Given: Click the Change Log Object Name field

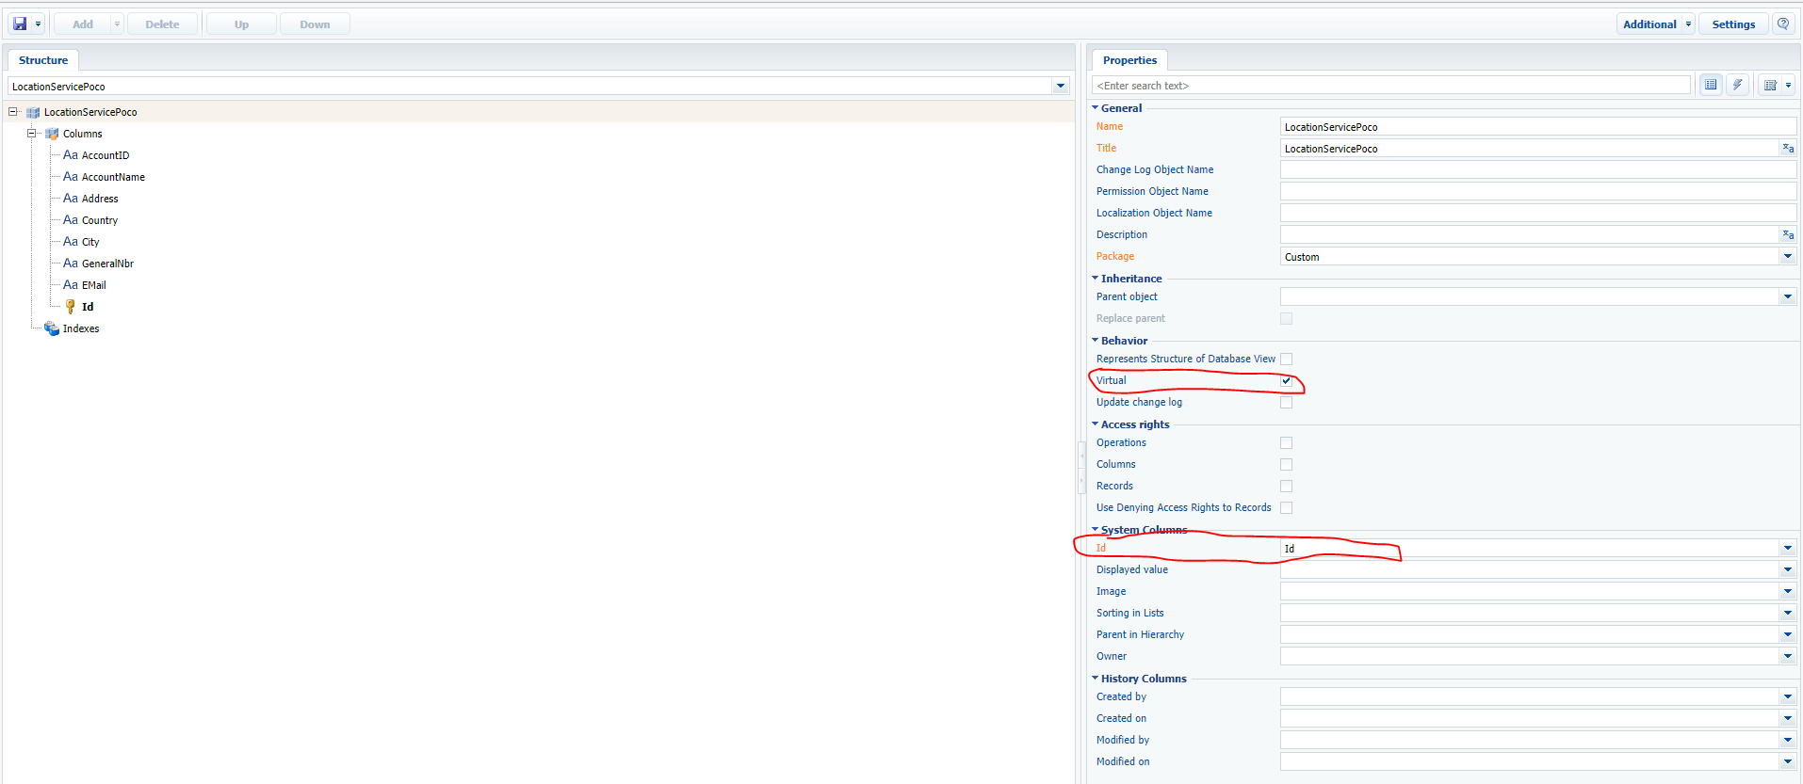Looking at the screenshot, I should 1538,170.
